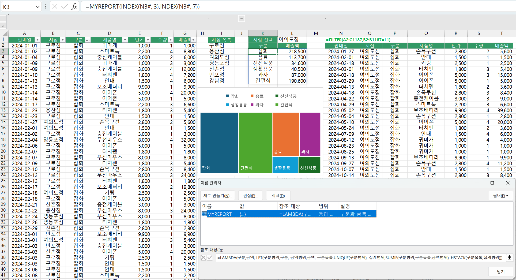This screenshot has width=516, height=280.
Task: Click the 생활용품 legend color swatch
Action: (228, 104)
